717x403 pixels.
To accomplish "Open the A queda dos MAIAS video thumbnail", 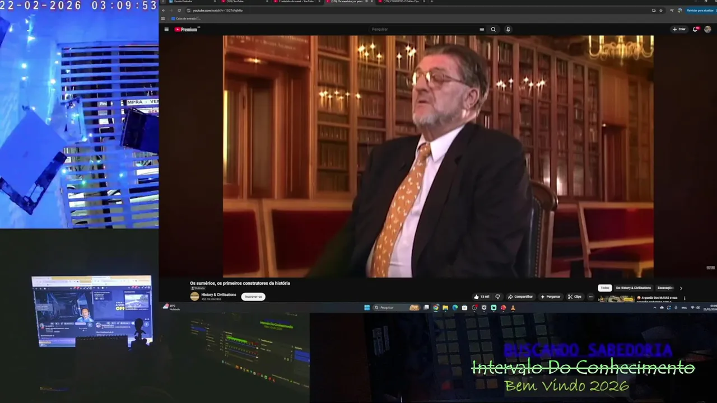I will [x=616, y=299].
